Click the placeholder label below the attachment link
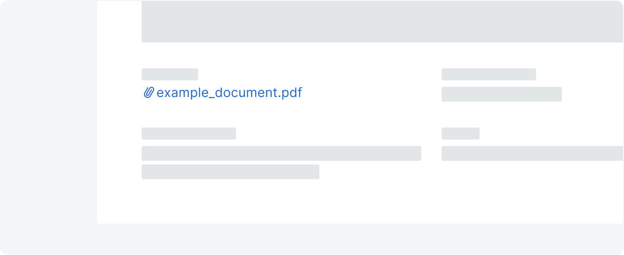Screen dimensions: 624x255 (189, 134)
